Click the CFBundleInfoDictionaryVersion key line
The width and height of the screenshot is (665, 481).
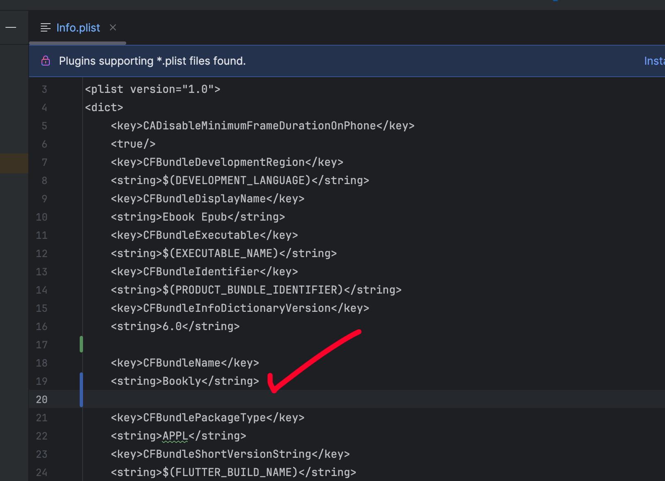[x=240, y=308]
